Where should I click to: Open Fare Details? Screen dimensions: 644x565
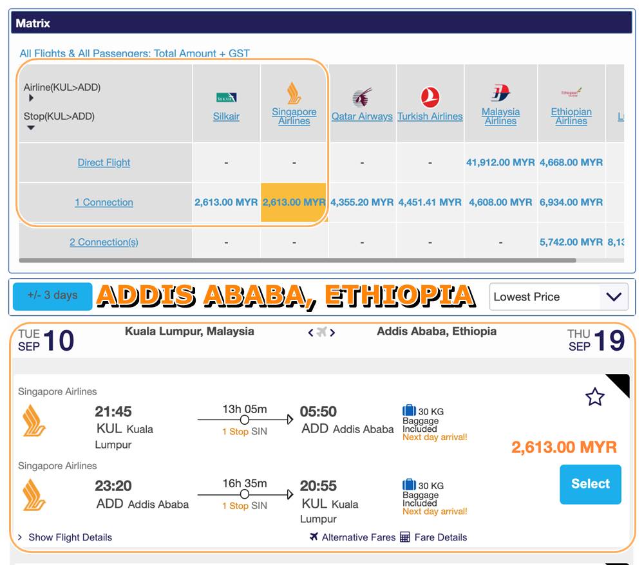tap(440, 537)
